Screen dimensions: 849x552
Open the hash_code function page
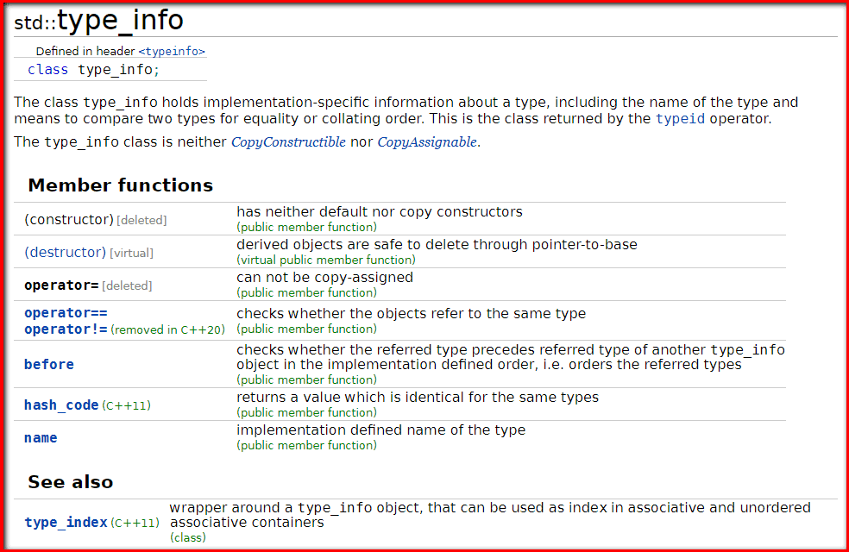pyautogui.click(x=62, y=404)
